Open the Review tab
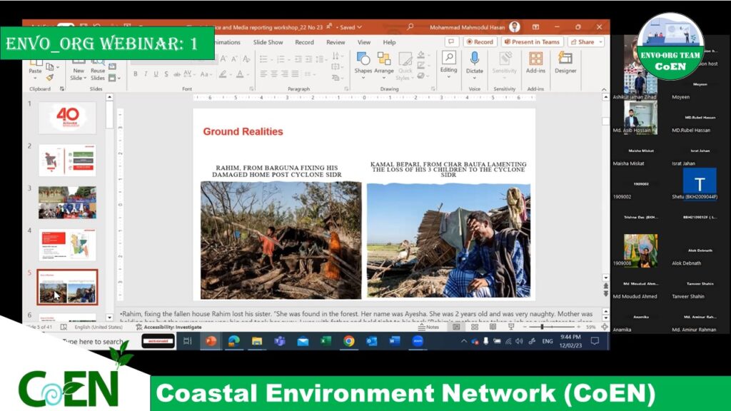The height and width of the screenshot is (411, 731). point(336,42)
